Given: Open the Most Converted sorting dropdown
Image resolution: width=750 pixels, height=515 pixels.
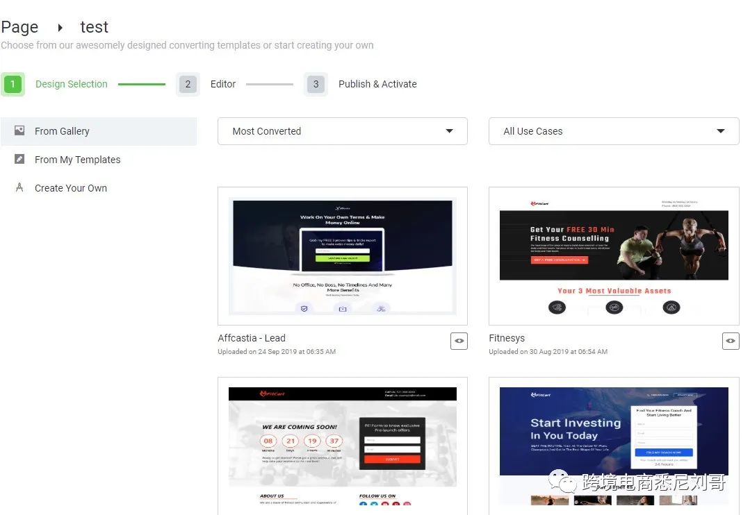Looking at the screenshot, I should point(342,131).
